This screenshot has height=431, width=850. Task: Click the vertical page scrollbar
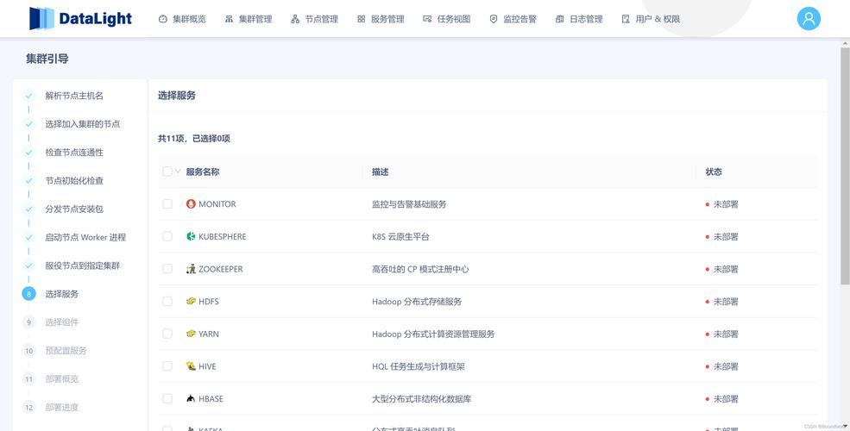click(845, 166)
